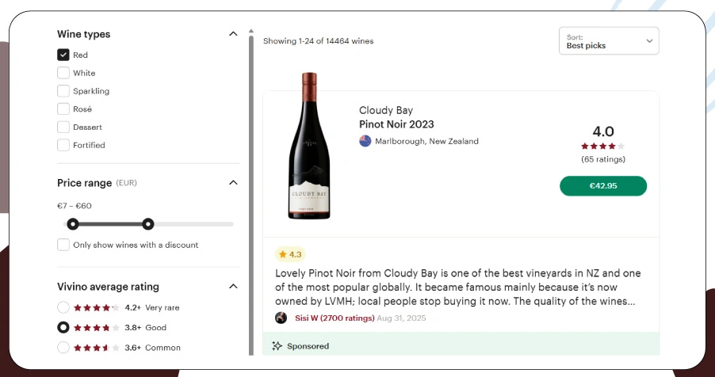Open the Pinot Noir 2023 wine link
715x377 pixels.
(x=396, y=124)
